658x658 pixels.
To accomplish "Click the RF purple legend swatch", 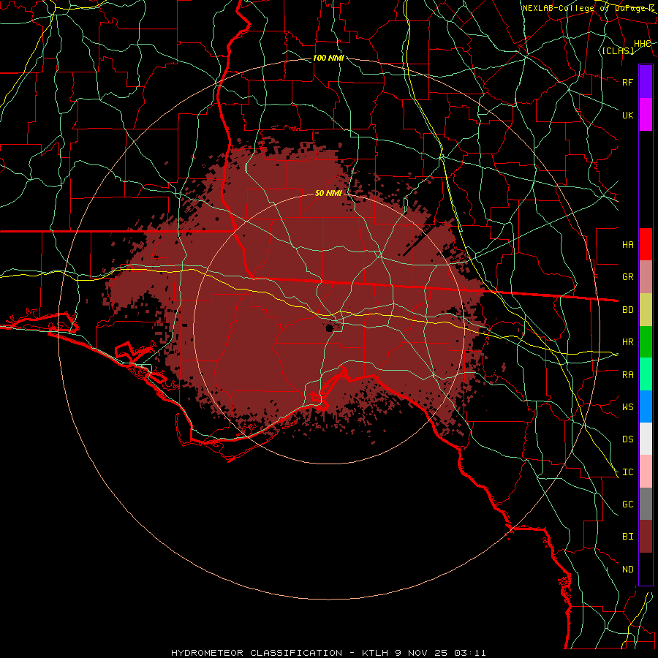I will point(646,82).
